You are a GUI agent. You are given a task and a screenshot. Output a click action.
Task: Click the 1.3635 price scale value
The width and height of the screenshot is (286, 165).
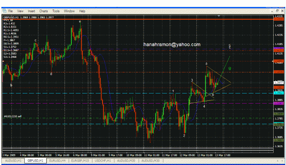click(x=279, y=146)
